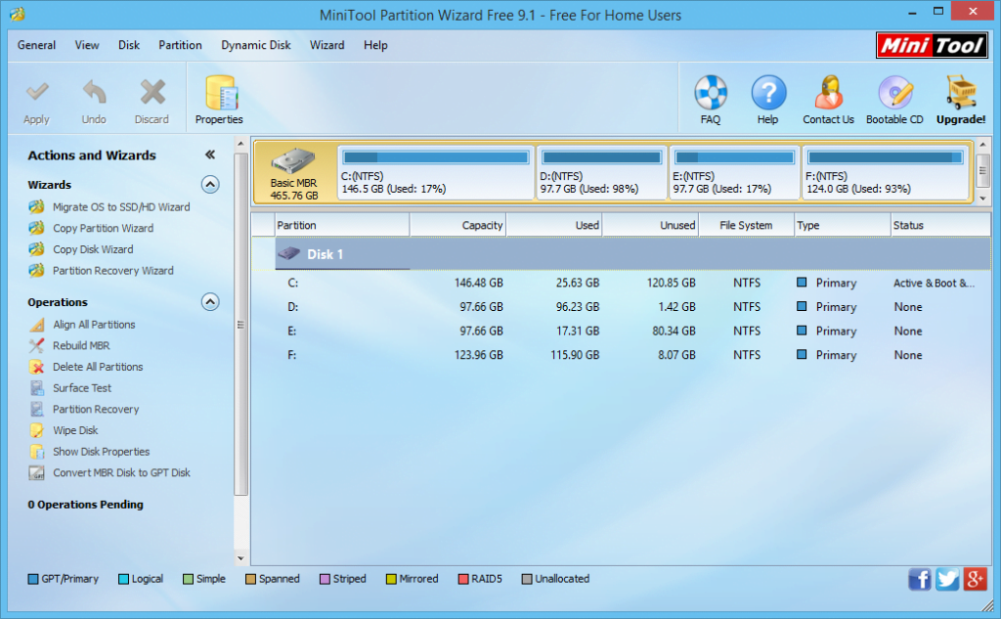Screen dimensions: 1001x619
Task: Select the E:(NTFS) partition bar in disk map
Action: click(734, 172)
